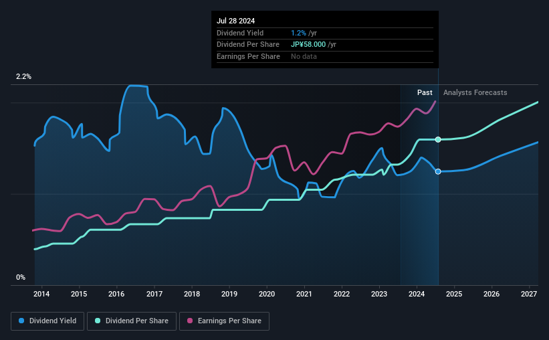Click the Jul 28 2024 tooltip date
Screen dimensions: 549x340
coord(235,21)
